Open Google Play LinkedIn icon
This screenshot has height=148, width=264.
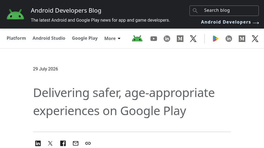click(229, 39)
